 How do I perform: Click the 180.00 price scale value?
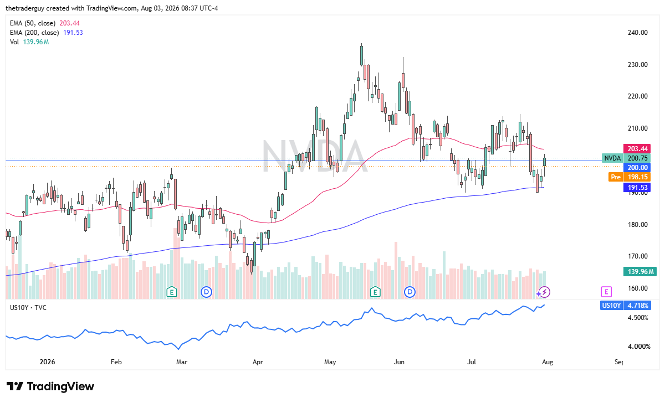tap(637, 224)
